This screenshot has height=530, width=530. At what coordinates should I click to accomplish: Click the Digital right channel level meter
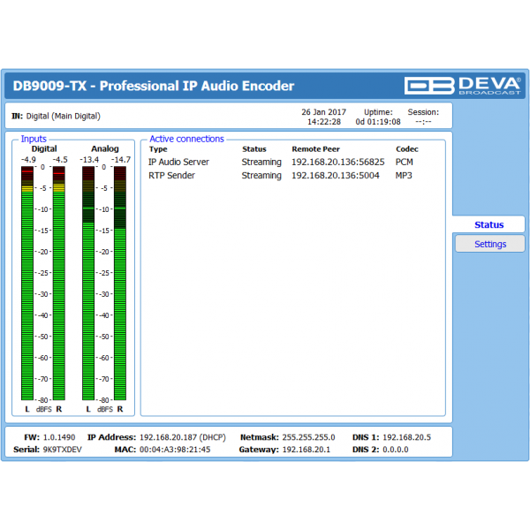[59, 283]
